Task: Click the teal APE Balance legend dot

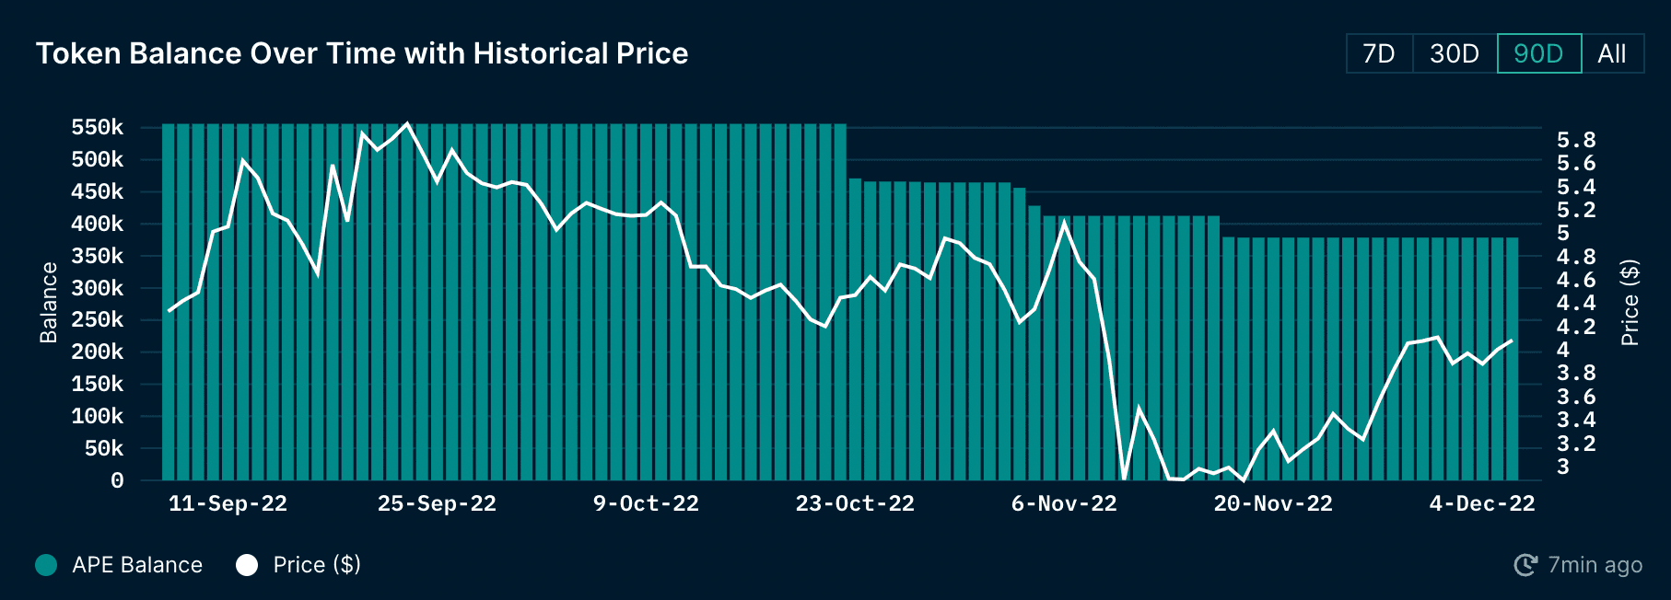Action: tap(46, 565)
